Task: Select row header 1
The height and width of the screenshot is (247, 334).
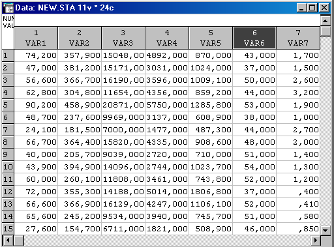Action: tap(8, 55)
